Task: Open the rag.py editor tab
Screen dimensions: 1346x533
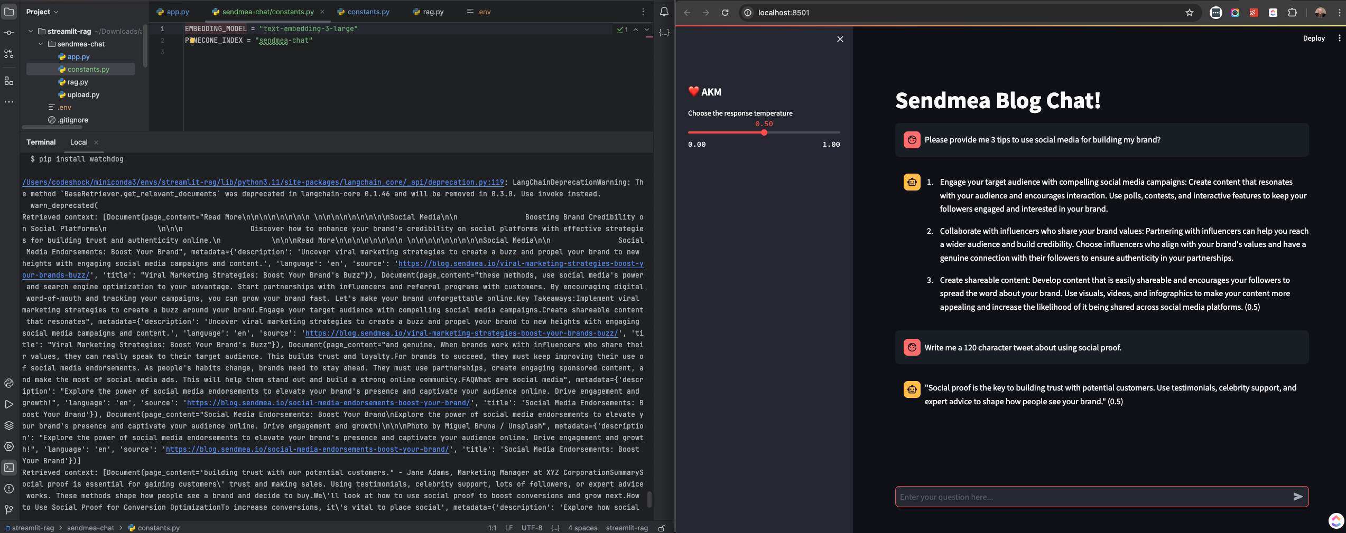Action: click(429, 12)
